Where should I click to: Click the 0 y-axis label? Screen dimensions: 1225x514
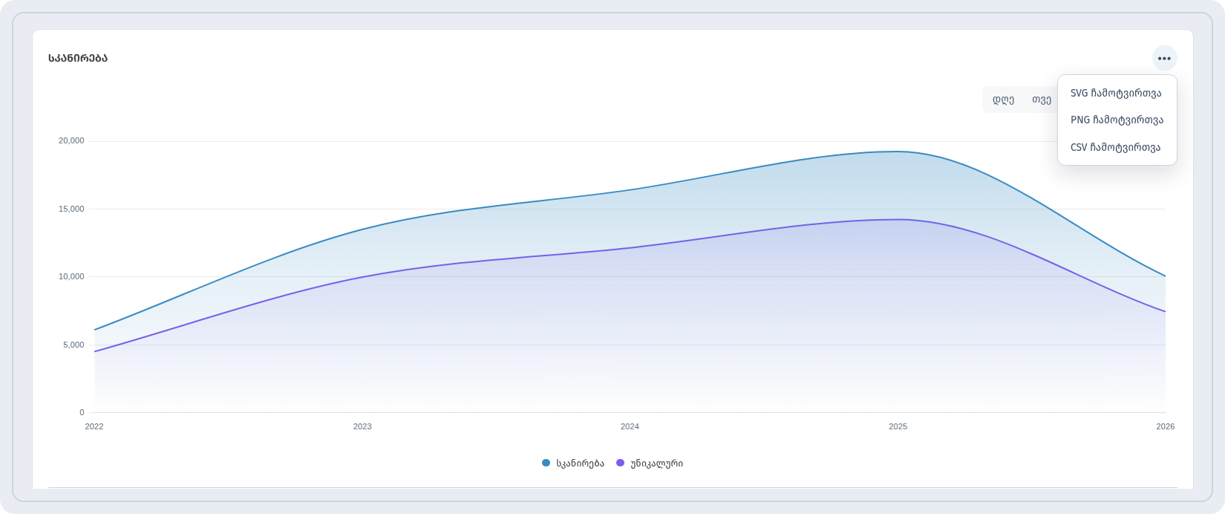point(82,412)
